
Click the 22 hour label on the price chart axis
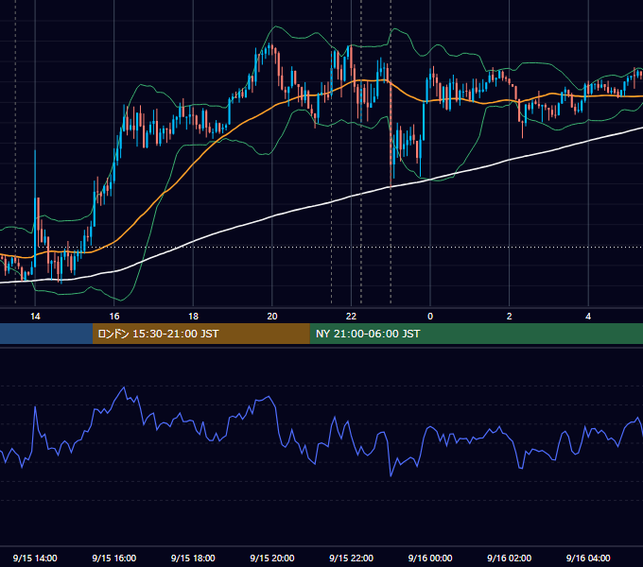(x=351, y=317)
